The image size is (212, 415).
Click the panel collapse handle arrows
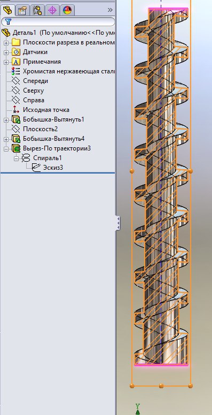118,223
